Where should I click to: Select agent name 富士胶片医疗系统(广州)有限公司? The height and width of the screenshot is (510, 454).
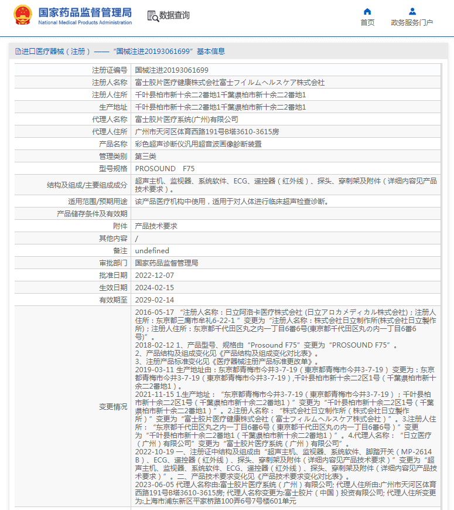pos(186,120)
